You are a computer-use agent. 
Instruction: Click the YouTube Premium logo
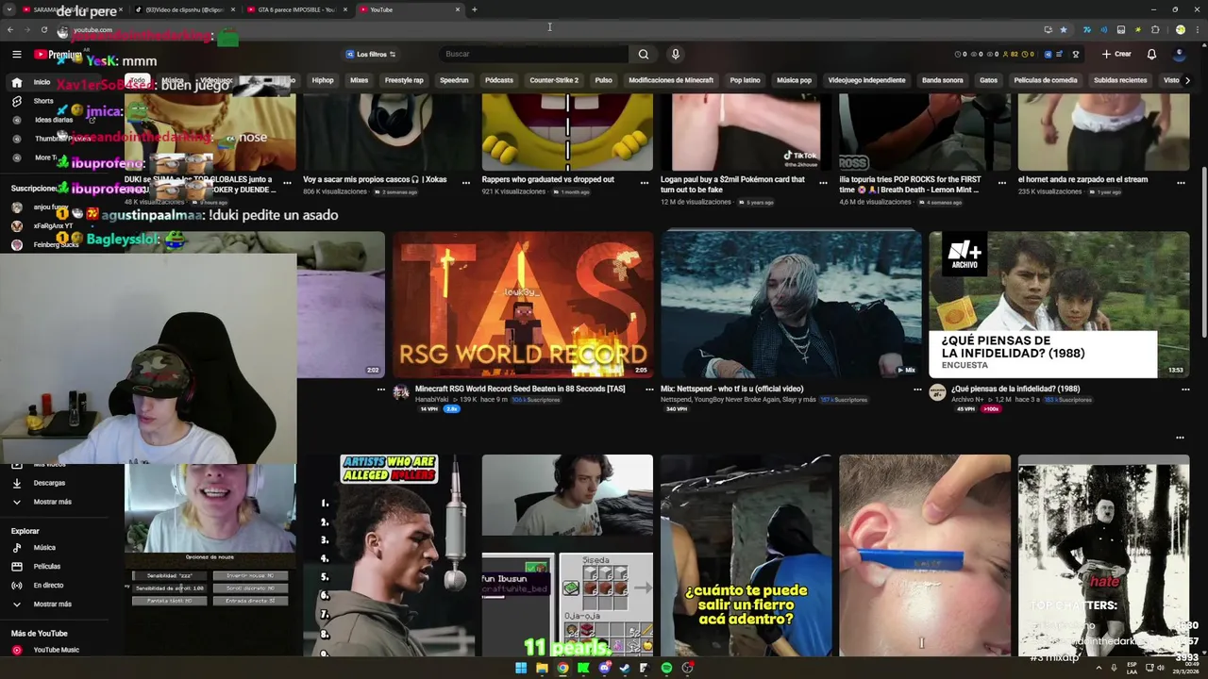58,55
